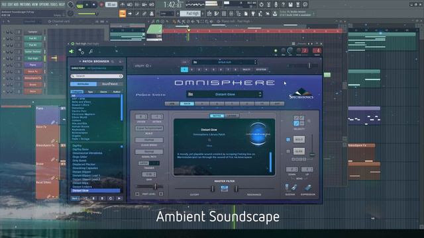This screenshot has width=424, height=238.
Task: Open the default multi dropdown at top
Action: 225,62
